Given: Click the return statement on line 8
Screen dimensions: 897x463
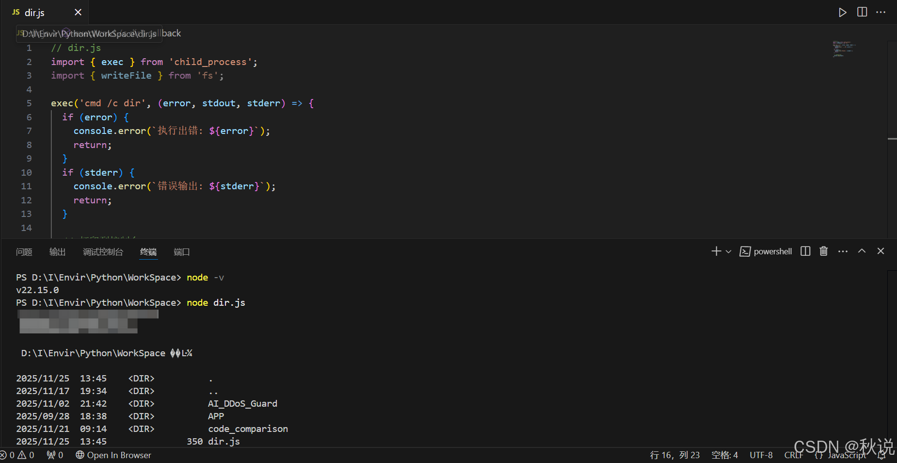Looking at the screenshot, I should point(93,145).
